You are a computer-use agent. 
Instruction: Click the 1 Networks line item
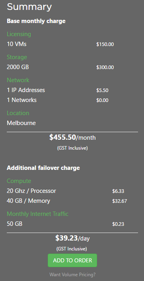[x=22, y=100]
